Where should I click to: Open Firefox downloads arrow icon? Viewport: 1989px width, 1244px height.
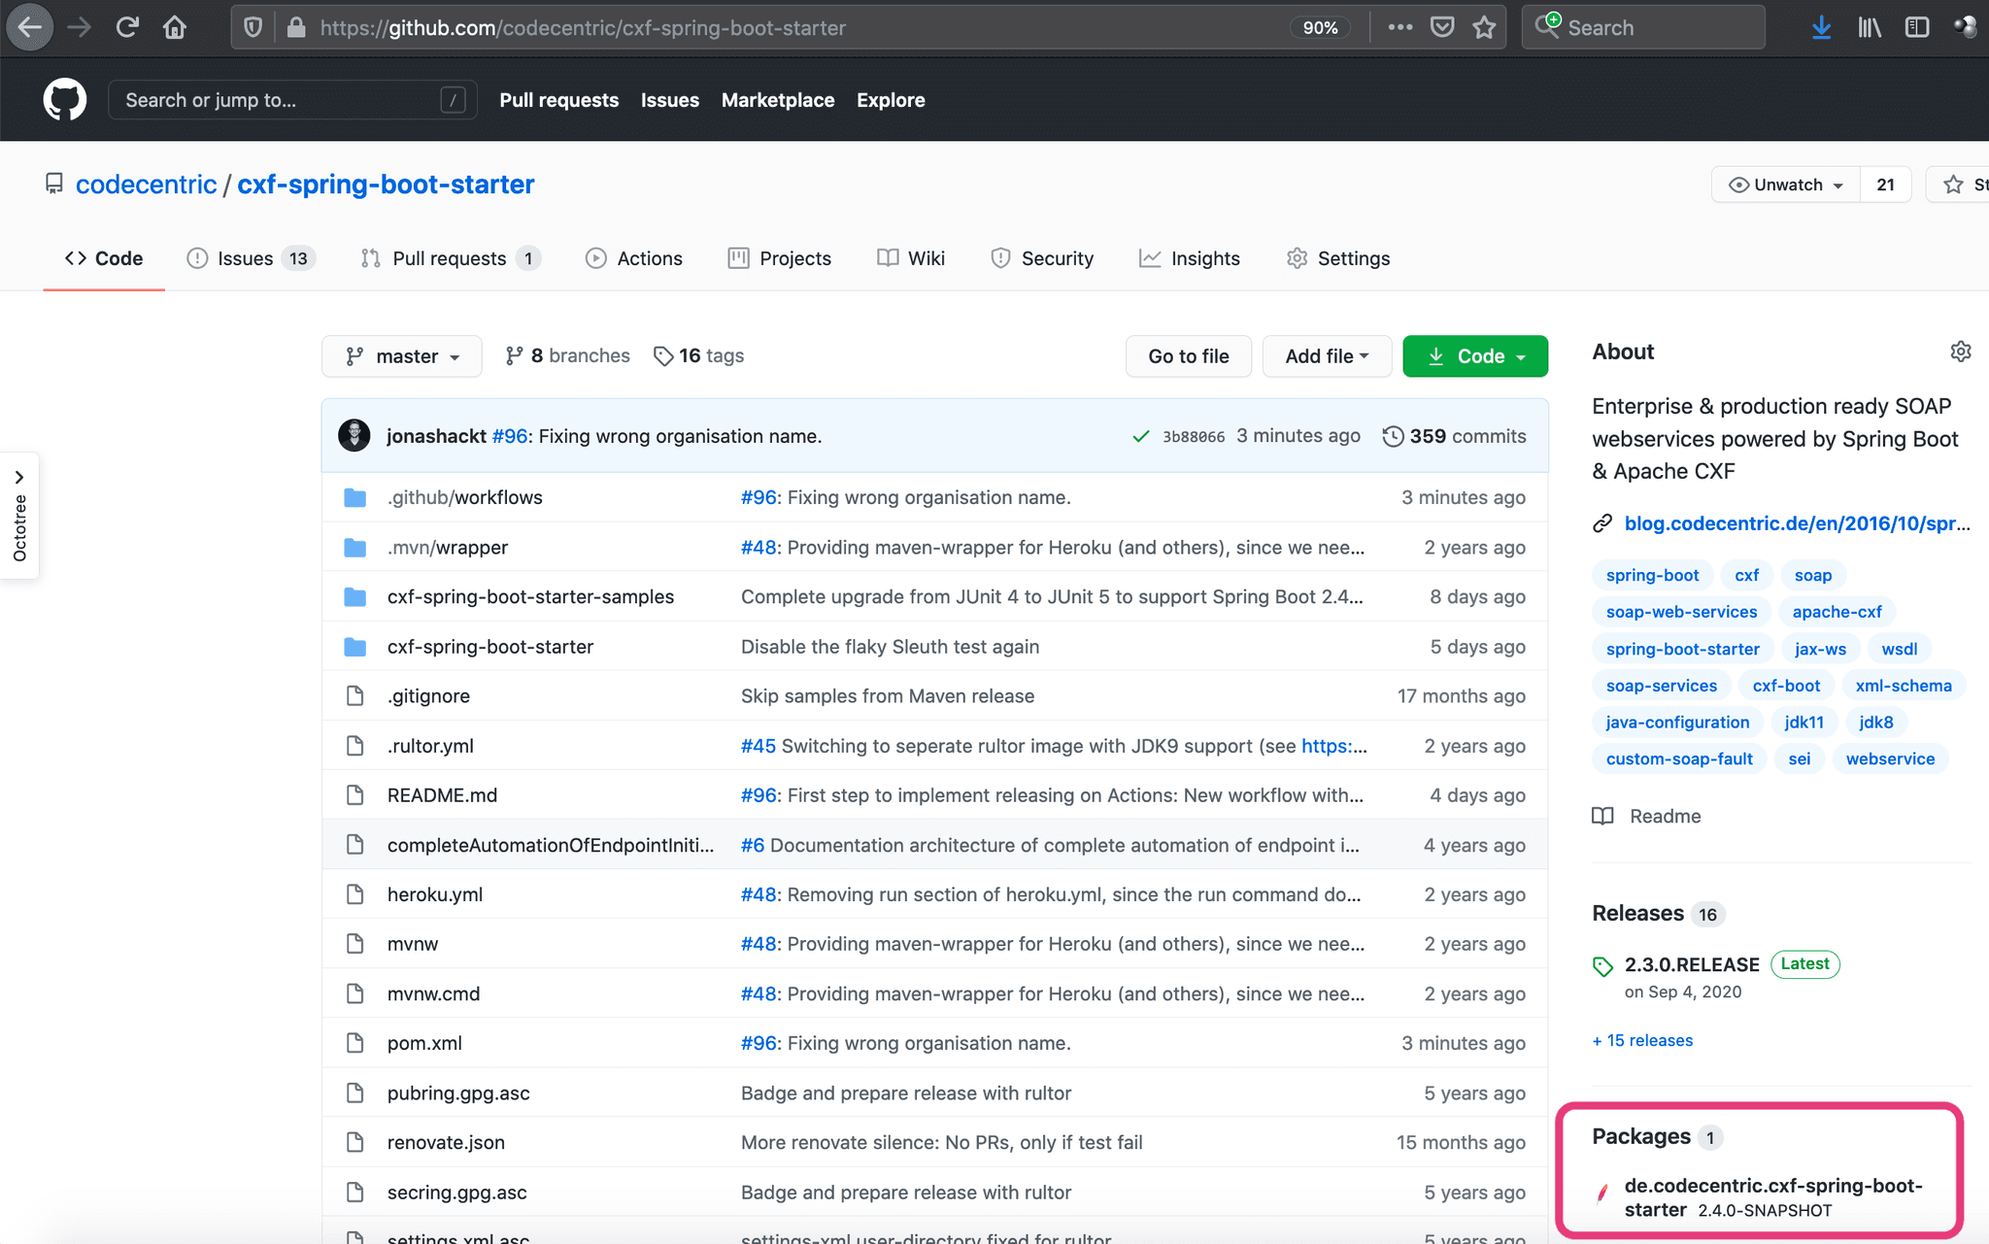(1821, 27)
